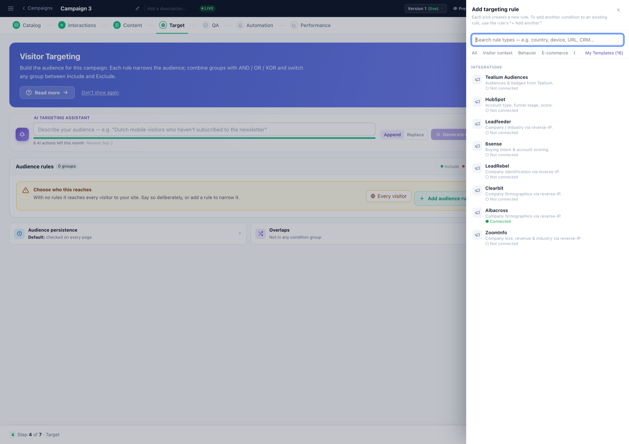This screenshot has width=629, height=444.
Task: Click the pencil edit name icon
Action: click(137, 8)
